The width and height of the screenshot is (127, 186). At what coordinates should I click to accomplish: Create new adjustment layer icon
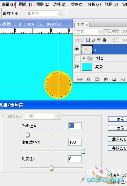point(106,79)
